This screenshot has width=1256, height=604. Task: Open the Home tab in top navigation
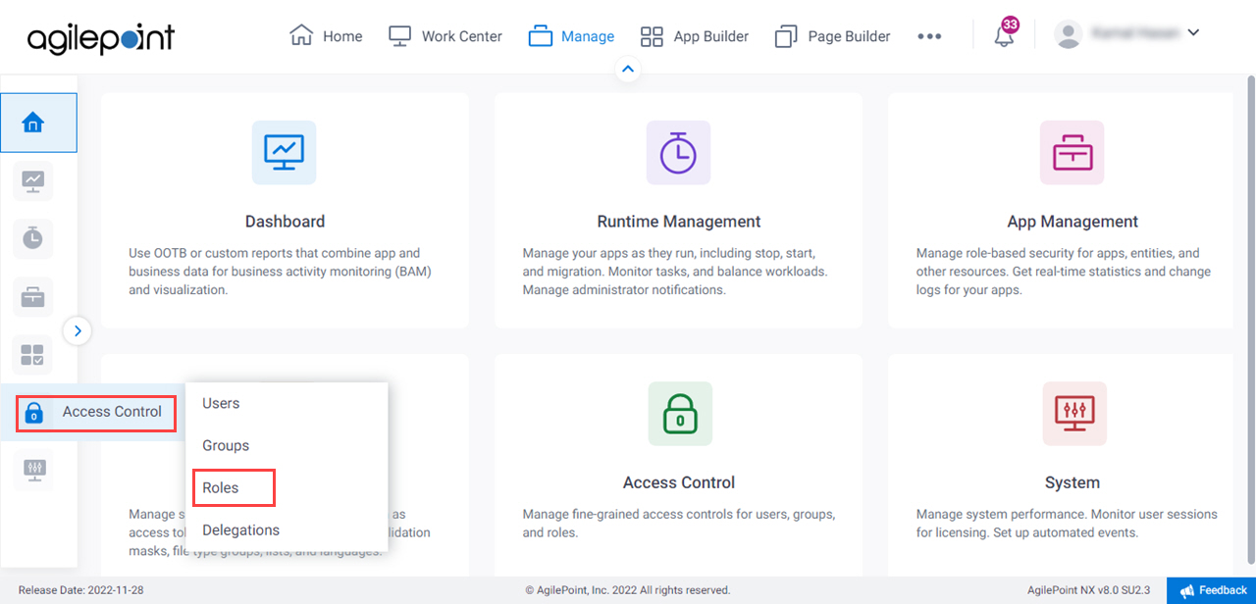click(x=326, y=36)
